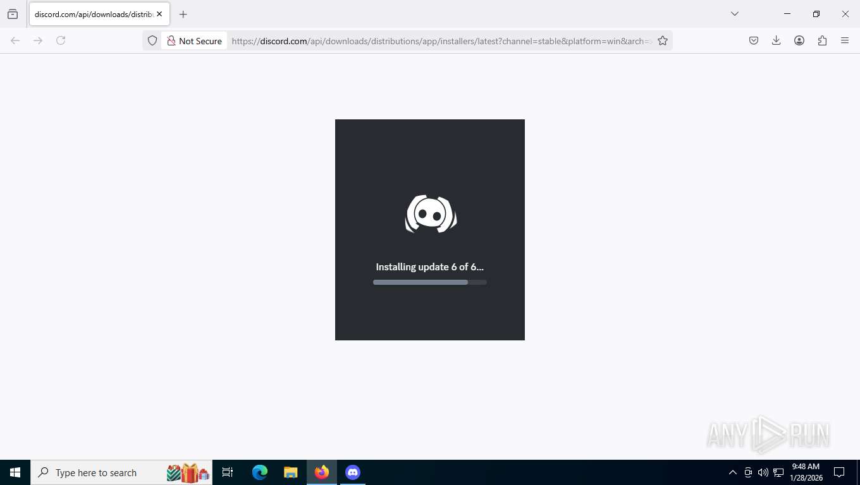Screen dimensions: 860x485
Task: Open File Explorer from the taskbar
Action: tap(290, 472)
